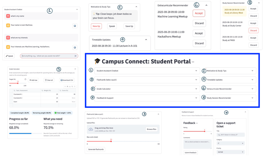Collapse the Extracurricular Recommender panel

(206, 5)
